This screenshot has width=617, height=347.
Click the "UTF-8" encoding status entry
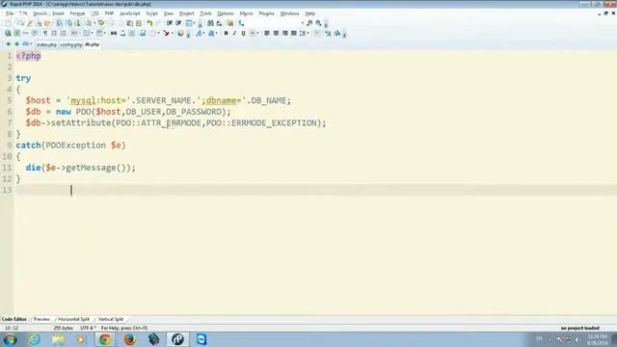[x=88, y=328]
